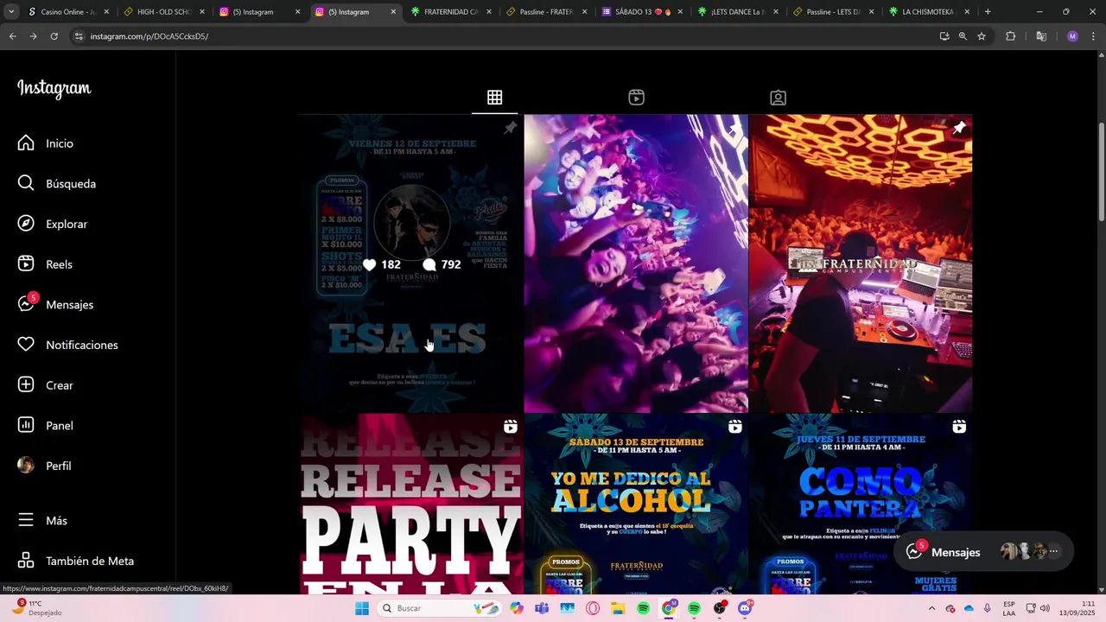The image size is (1106, 622).
Task: Open Copilot from the taskbar
Action: [517, 608]
